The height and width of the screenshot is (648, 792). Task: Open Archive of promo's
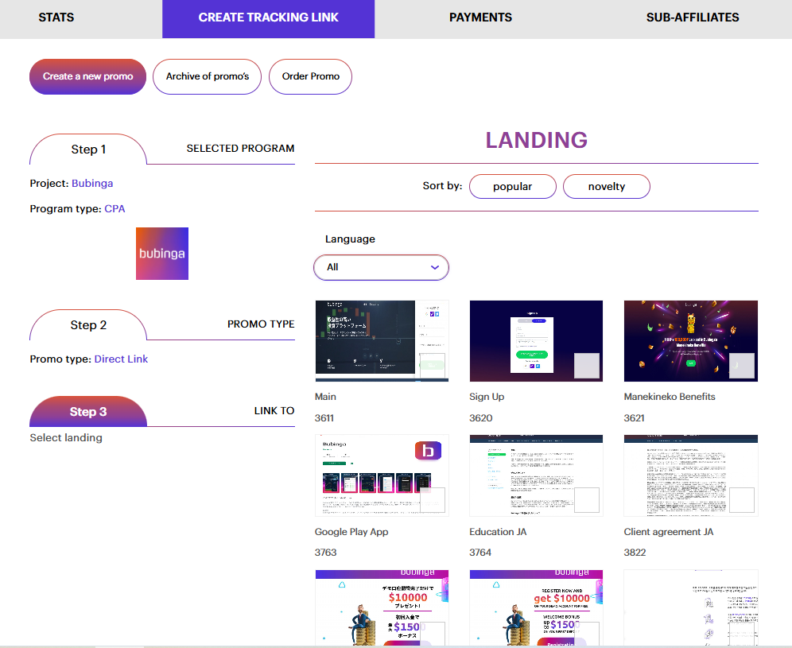tap(207, 76)
